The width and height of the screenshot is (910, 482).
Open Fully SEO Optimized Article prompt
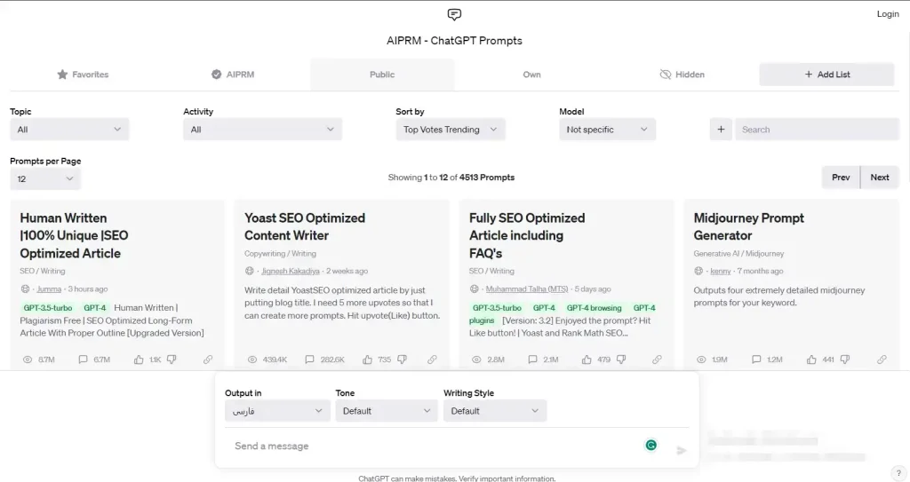527,235
